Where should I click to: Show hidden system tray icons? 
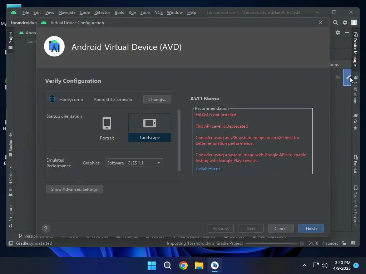pyautogui.click(x=305, y=265)
